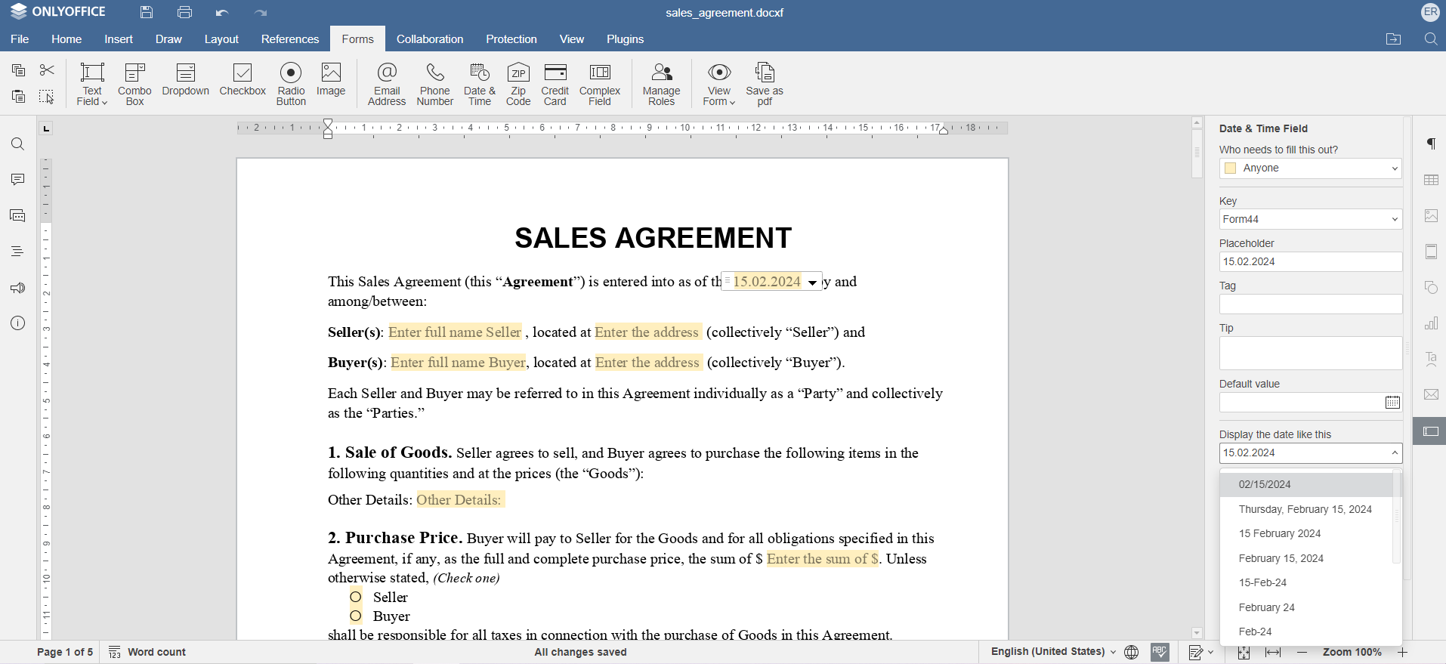This screenshot has width=1446, height=664.
Task: Open Manage Roles
Action: [661, 83]
